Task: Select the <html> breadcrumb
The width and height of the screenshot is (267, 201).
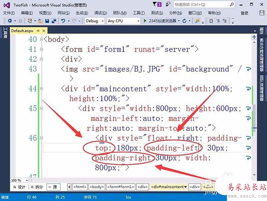Action: [x=80, y=187]
